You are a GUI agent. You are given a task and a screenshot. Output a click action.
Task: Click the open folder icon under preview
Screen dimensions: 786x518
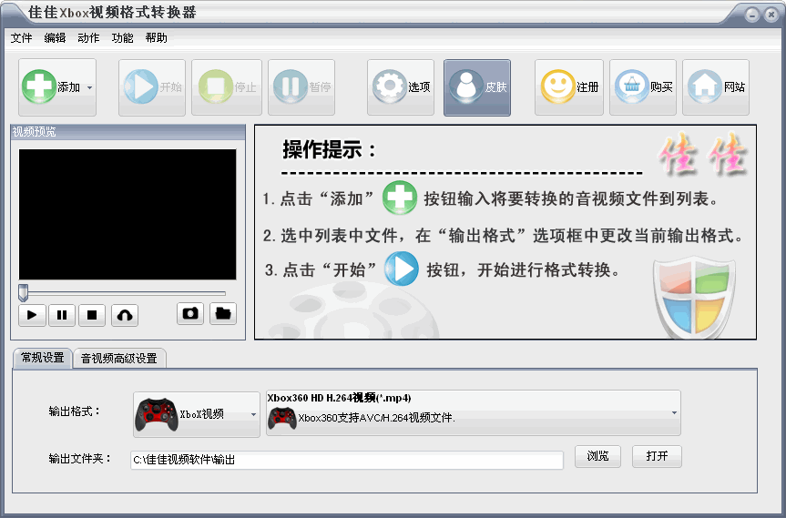[223, 314]
